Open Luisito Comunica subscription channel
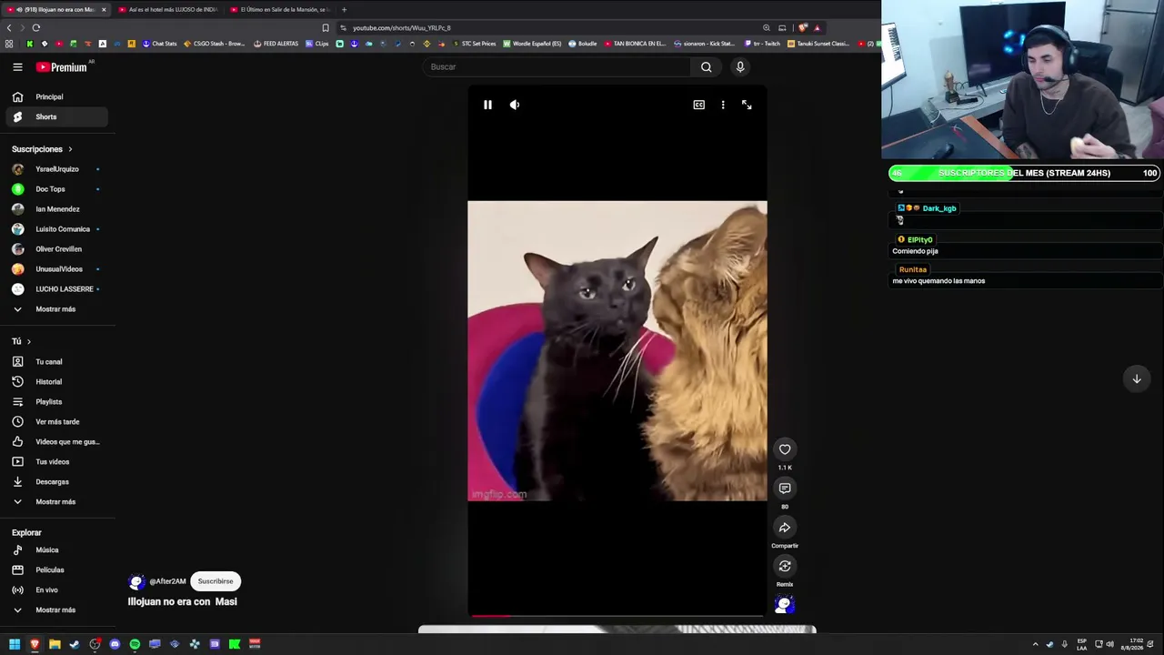 click(57, 229)
